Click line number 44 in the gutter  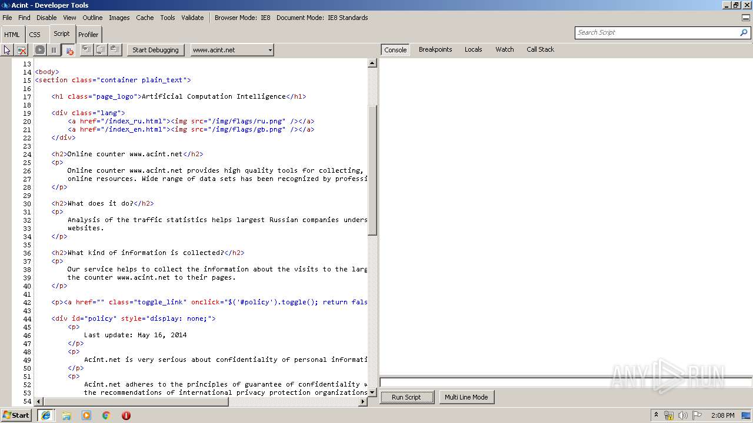tap(27, 318)
